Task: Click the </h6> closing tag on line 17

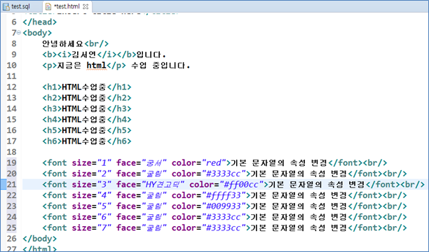Action: 119,141
